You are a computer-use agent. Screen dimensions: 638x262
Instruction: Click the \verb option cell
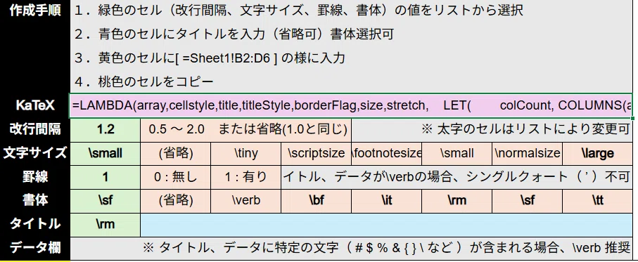(245, 200)
